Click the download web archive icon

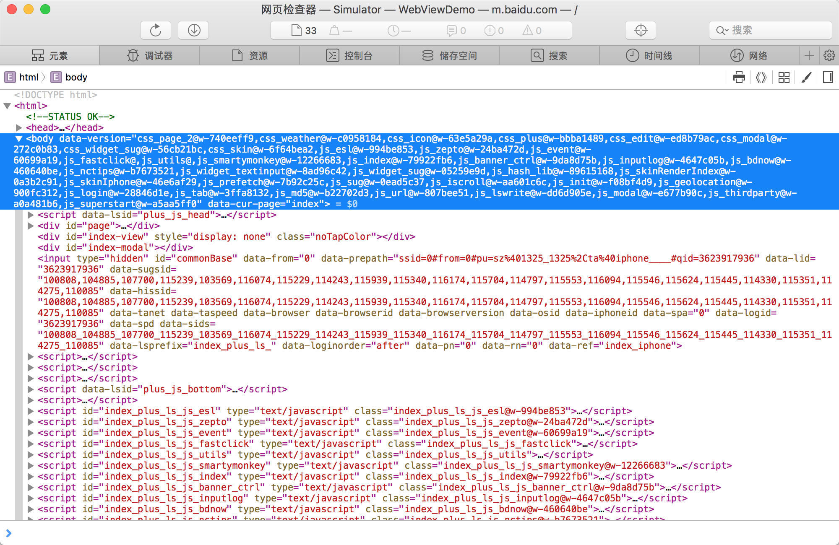[x=193, y=30]
